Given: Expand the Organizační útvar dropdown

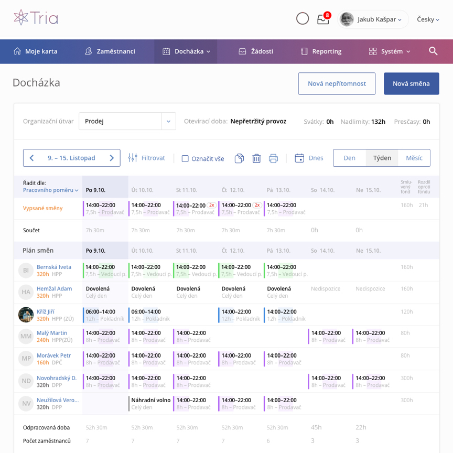Looking at the screenshot, I should (x=168, y=121).
